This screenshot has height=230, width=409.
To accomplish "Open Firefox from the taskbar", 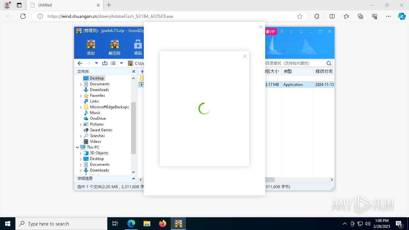I will pyautogui.click(x=163, y=224).
